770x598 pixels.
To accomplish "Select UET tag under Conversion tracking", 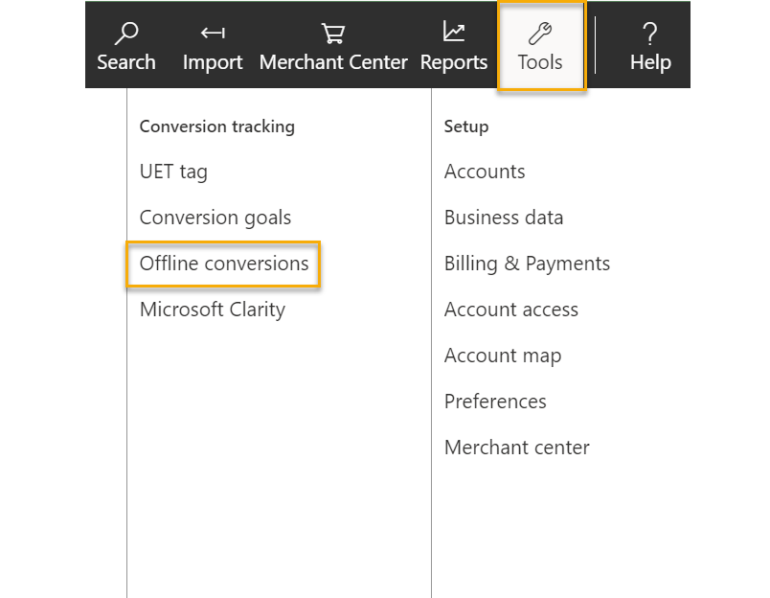I will [173, 172].
